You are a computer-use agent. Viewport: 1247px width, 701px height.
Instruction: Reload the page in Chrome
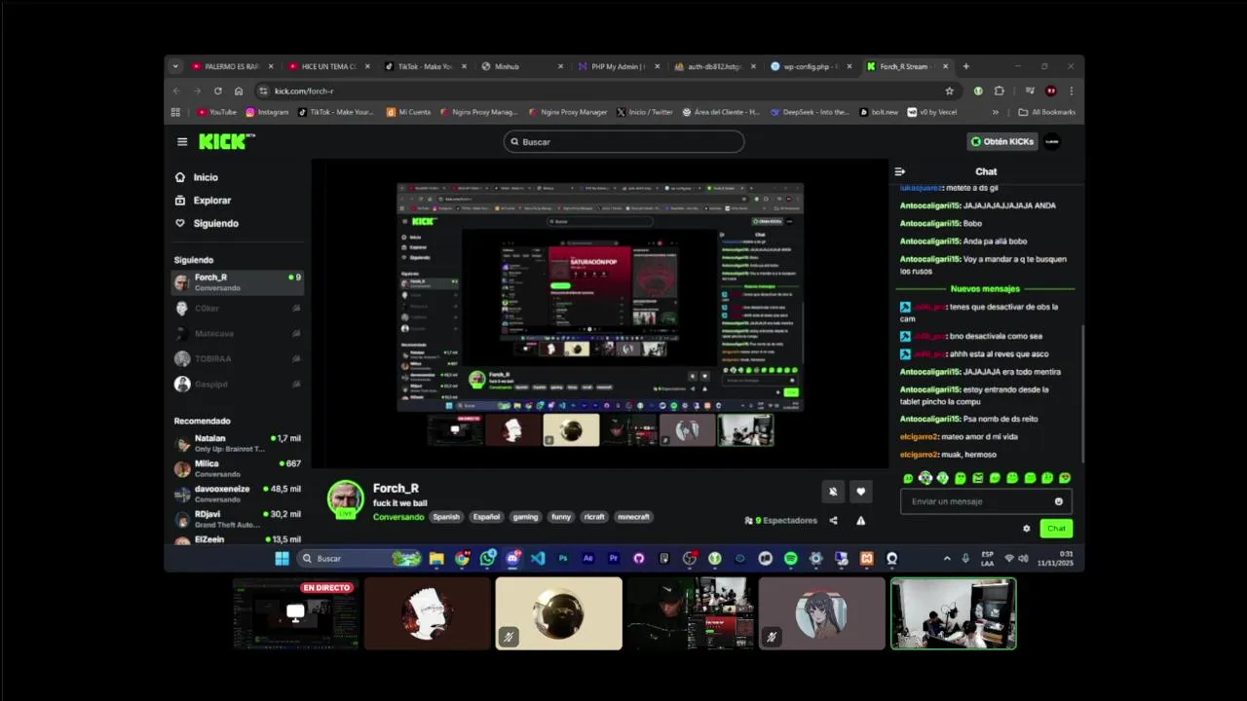[217, 91]
